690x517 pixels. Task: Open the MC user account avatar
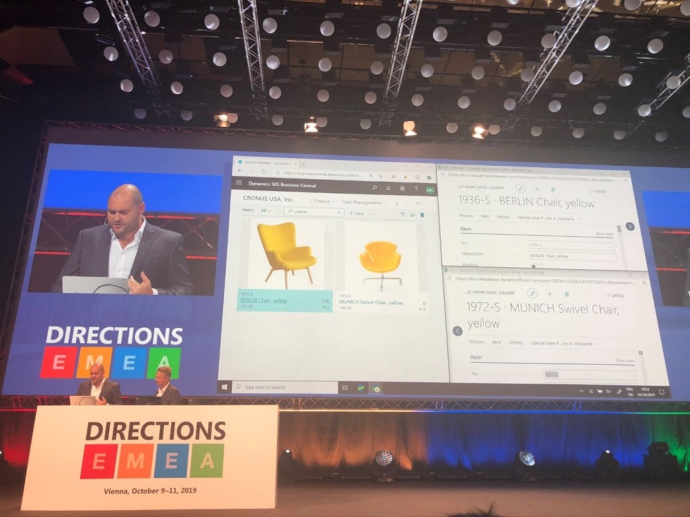click(x=430, y=190)
